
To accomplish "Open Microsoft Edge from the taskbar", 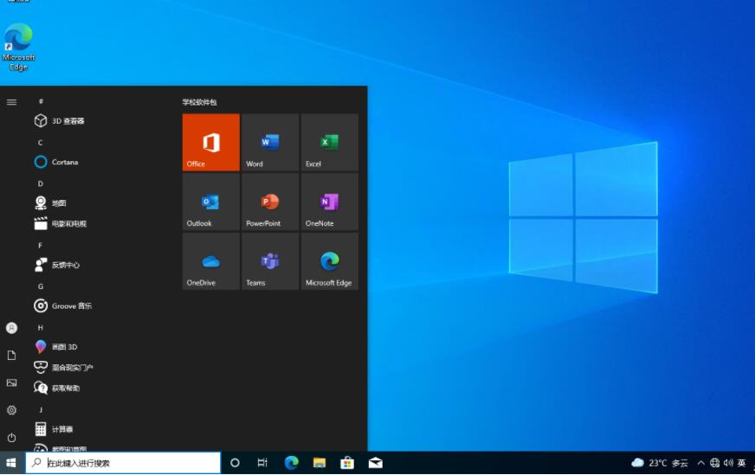I will 291,463.
